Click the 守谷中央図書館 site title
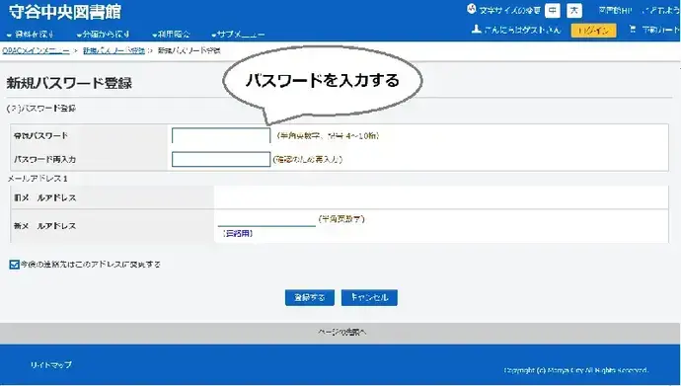 pos(65,12)
